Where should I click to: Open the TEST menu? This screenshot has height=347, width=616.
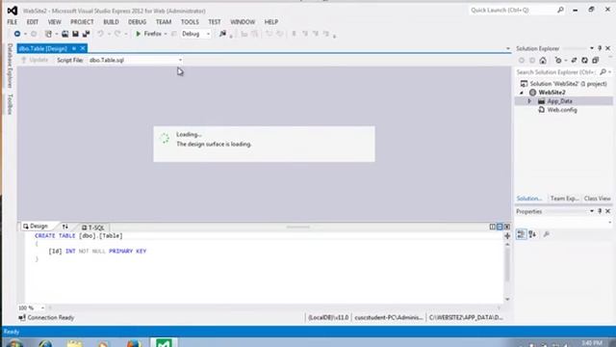(x=214, y=22)
